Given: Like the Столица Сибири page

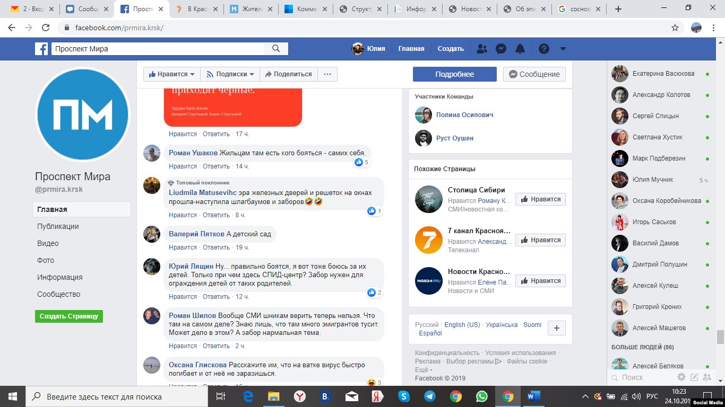Looking at the screenshot, I should 540,199.
